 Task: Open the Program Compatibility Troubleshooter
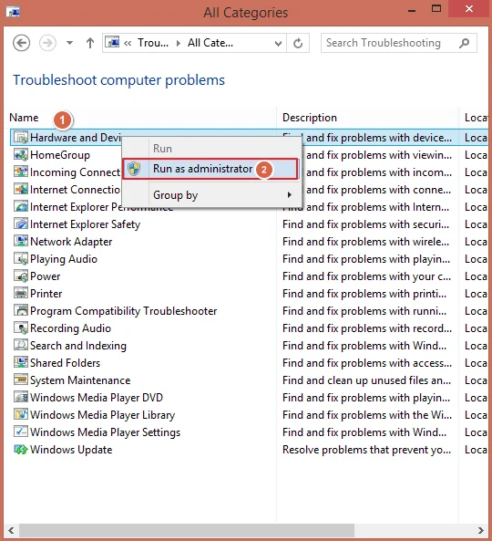tap(123, 311)
